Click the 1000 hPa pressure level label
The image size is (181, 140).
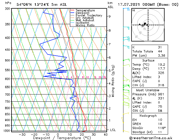coord(7,131)
